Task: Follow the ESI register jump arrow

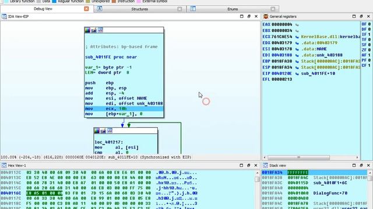Action: tap(297, 49)
